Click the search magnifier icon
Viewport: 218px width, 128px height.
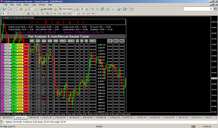pyautogui.click(x=211, y=9)
